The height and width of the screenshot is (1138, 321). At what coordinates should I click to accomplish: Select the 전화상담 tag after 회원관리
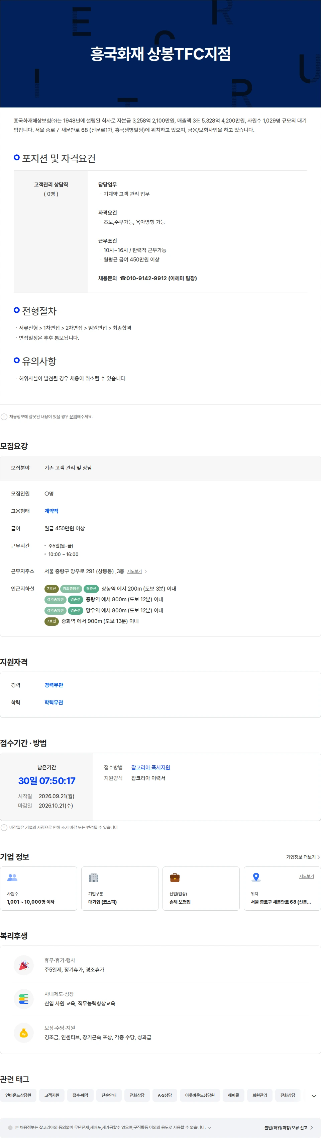click(x=288, y=1095)
